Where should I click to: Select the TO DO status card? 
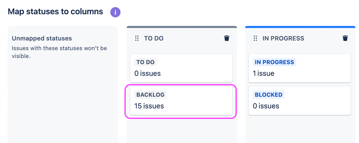tap(181, 68)
